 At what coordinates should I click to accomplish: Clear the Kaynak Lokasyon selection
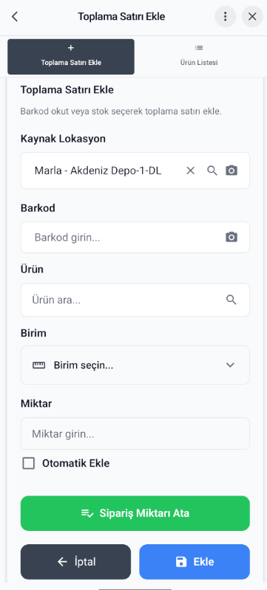click(191, 171)
